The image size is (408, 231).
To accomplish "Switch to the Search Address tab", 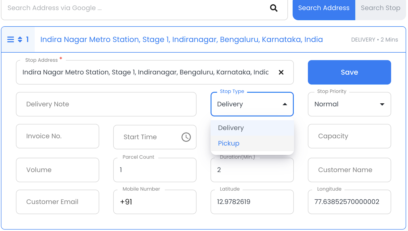I will coord(324,8).
